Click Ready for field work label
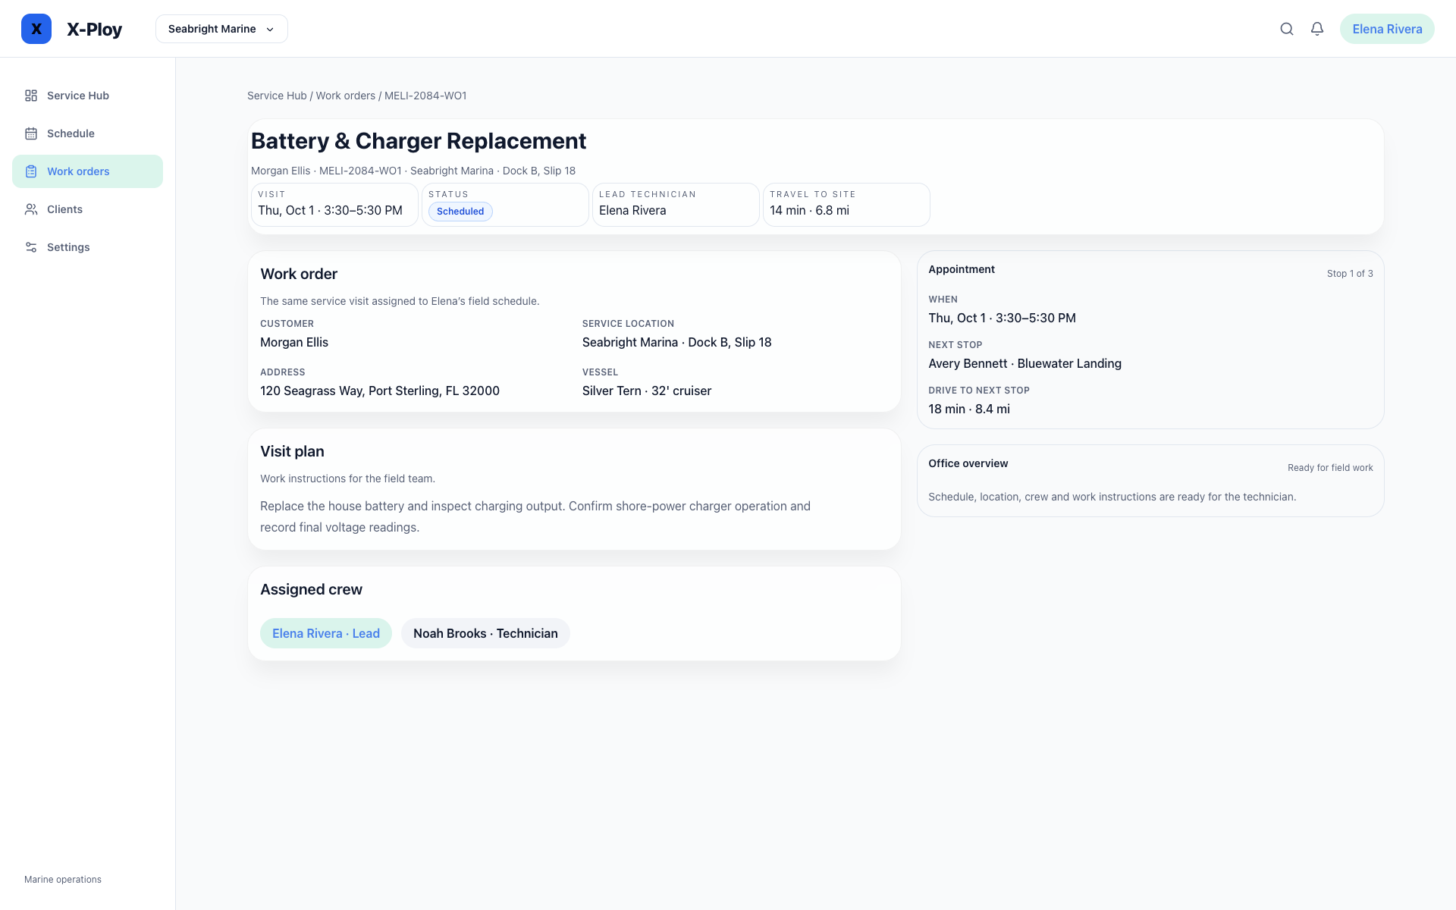 1330,468
